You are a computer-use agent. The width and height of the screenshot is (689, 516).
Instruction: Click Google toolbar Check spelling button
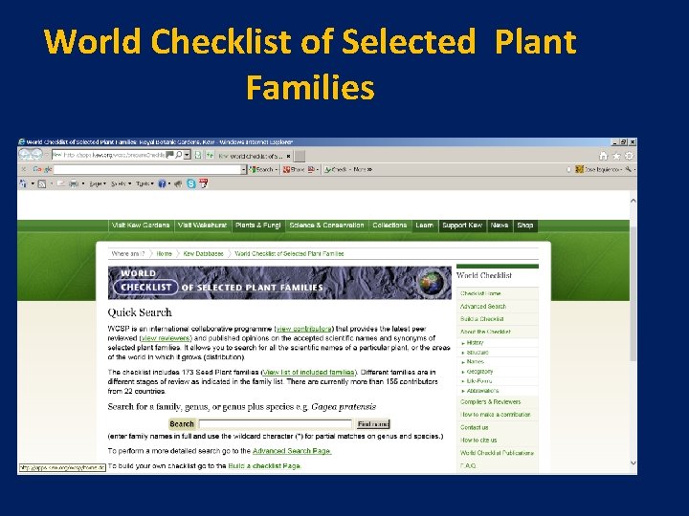click(336, 169)
